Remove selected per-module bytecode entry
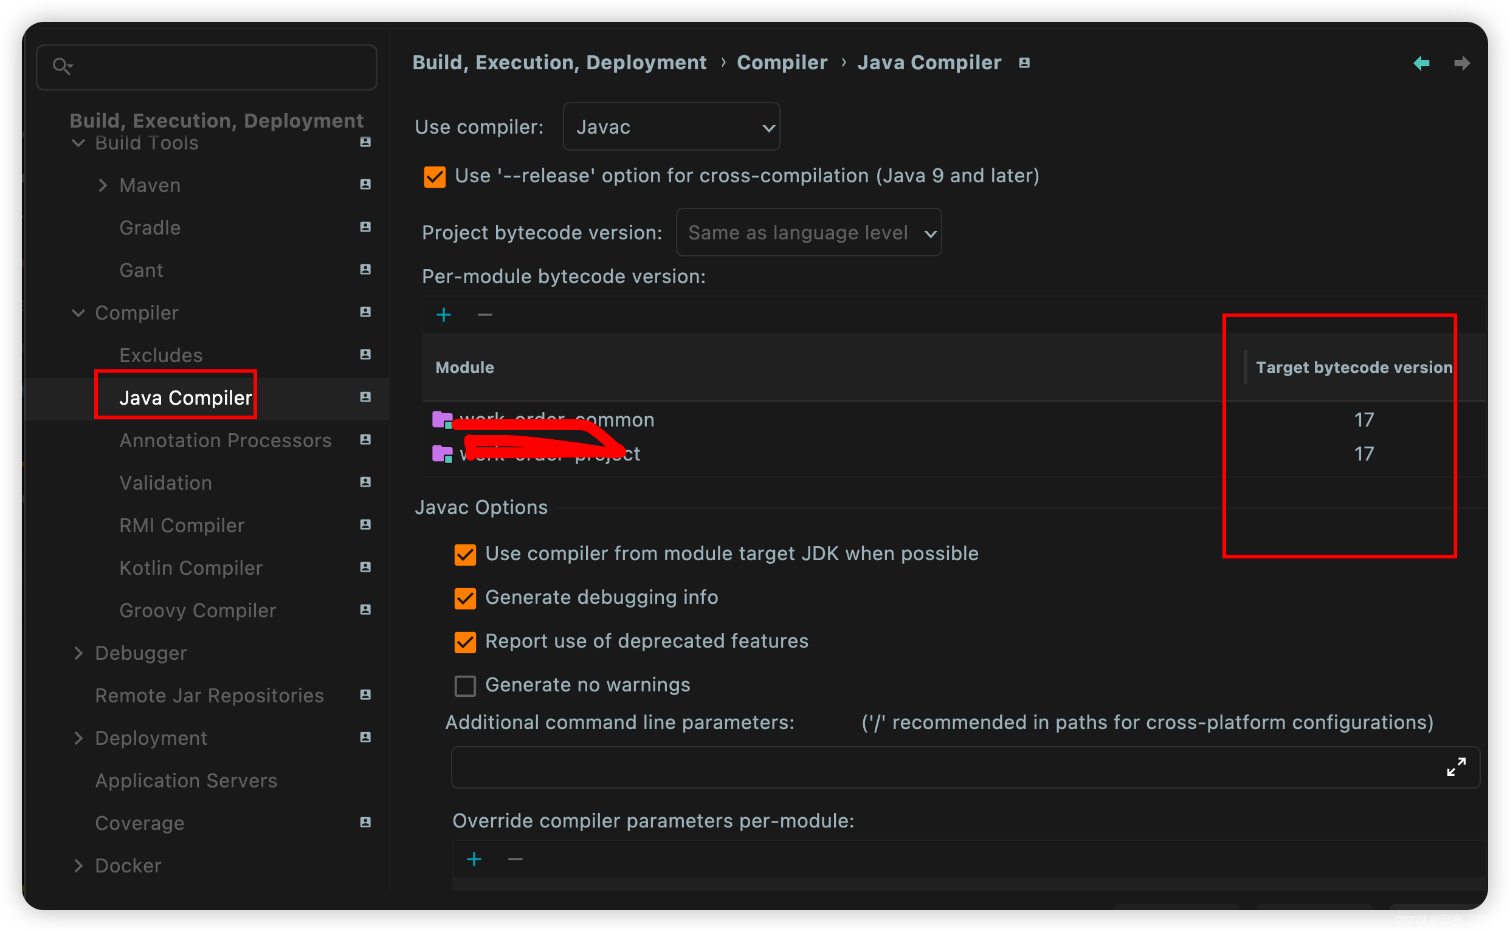 (484, 315)
